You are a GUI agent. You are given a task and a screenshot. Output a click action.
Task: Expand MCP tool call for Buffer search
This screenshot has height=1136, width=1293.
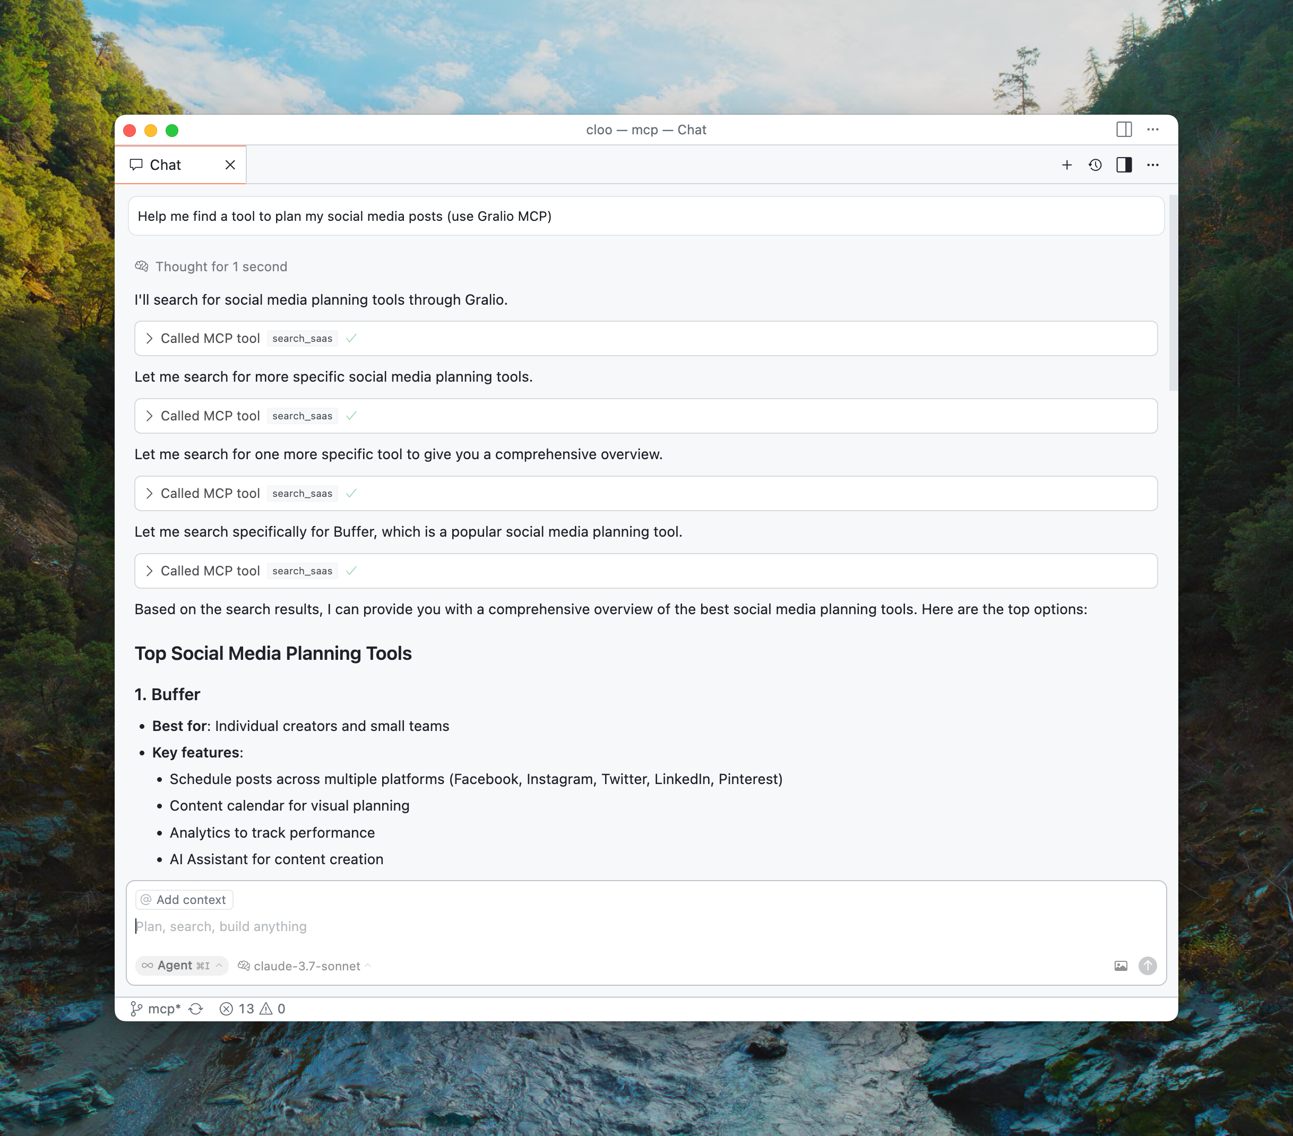point(646,571)
